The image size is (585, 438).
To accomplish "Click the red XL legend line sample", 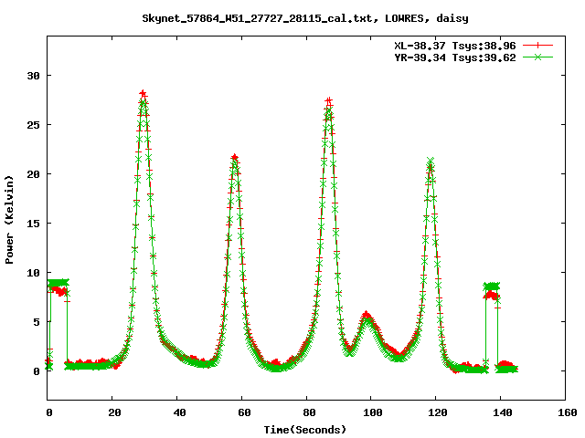I will click(x=537, y=46).
